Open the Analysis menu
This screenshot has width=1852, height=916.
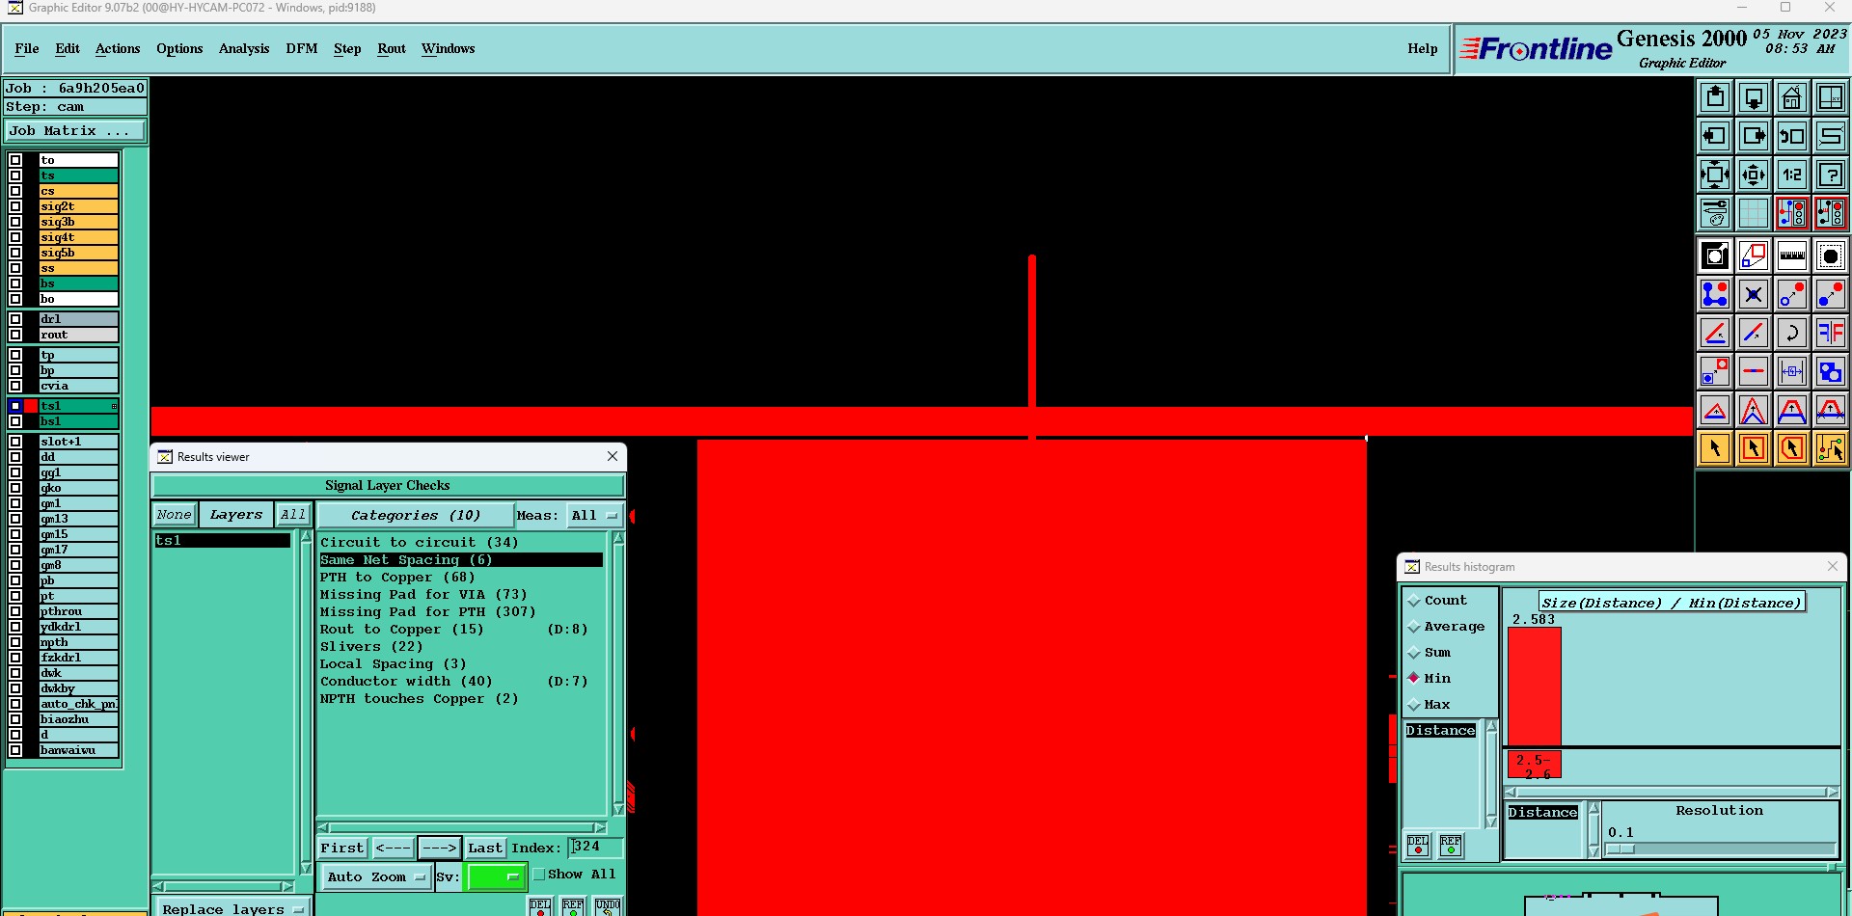[x=244, y=48]
